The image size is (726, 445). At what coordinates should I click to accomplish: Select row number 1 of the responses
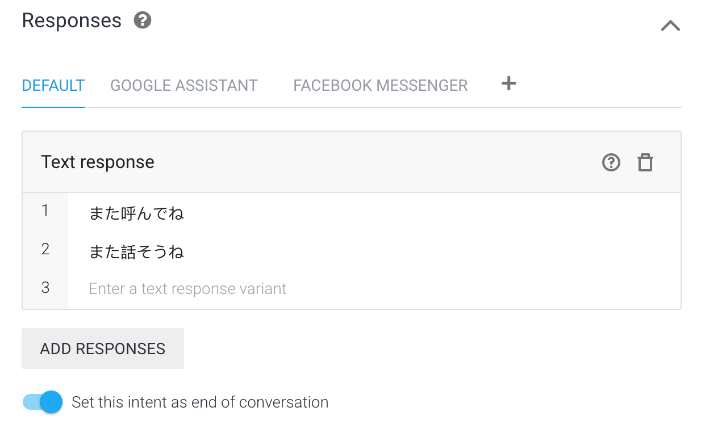pyautogui.click(x=45, y=211)
